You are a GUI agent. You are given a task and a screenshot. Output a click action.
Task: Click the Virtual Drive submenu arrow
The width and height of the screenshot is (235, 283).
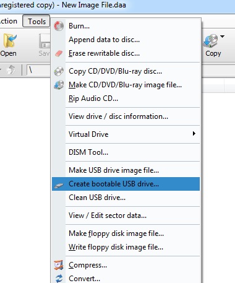click(194, 134)
